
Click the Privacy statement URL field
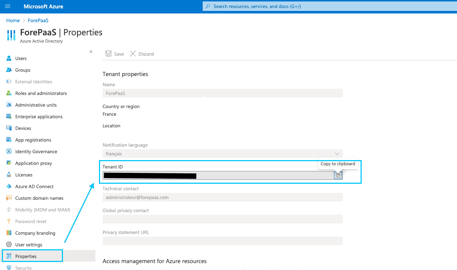[223, 241]
